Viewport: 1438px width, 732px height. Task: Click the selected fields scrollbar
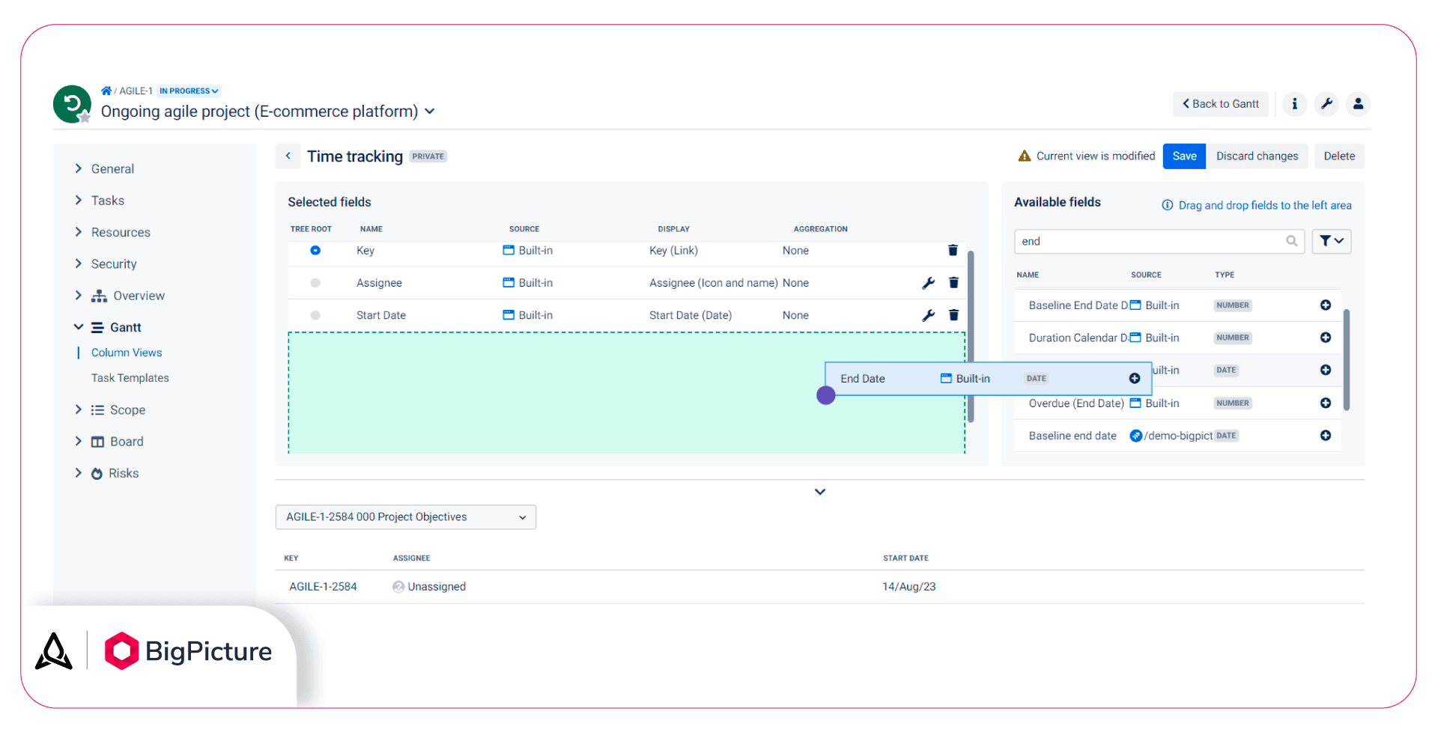tap(971, 336)
